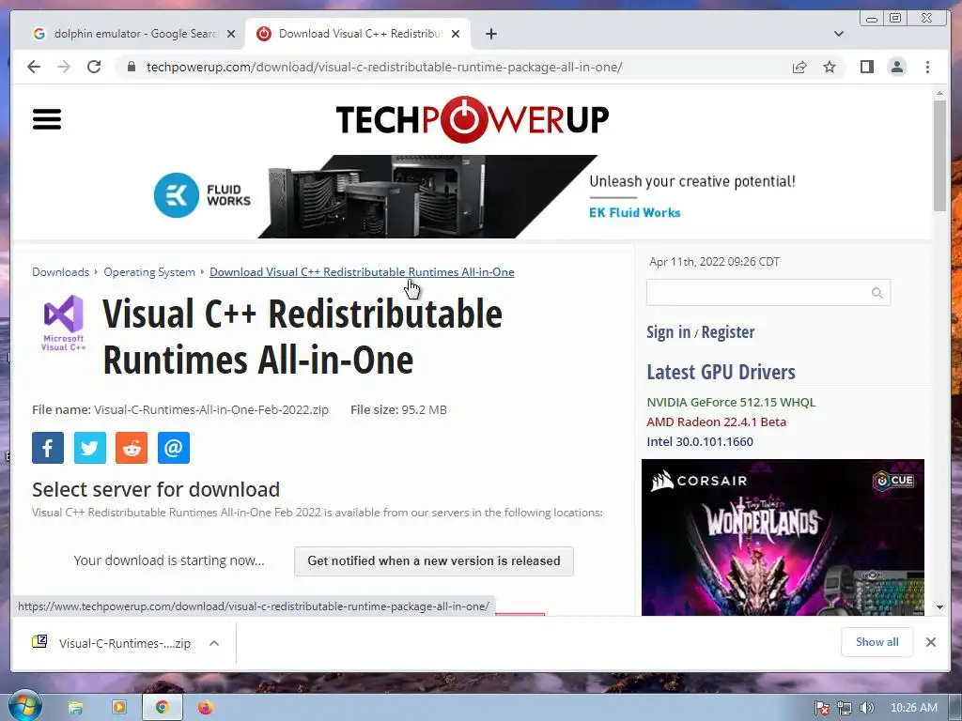Click the Operating System breadcrumb link
Screen dimensions: 962x721
tap(149, 271)
